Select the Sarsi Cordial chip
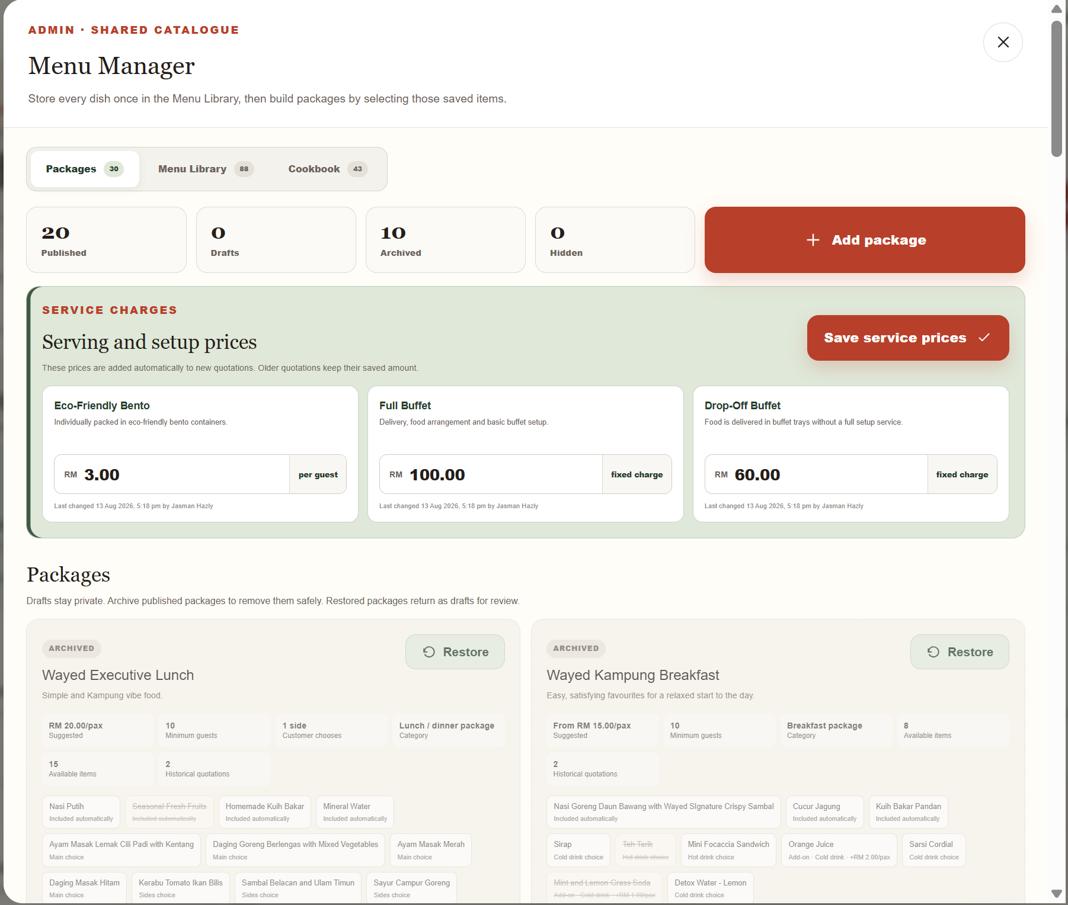 pos(934,850)
